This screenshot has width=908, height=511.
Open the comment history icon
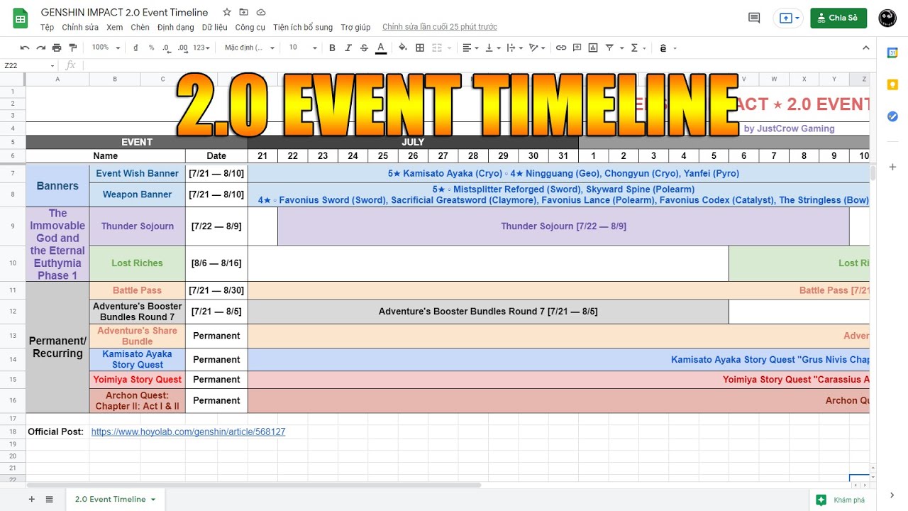tap(754, 18)
